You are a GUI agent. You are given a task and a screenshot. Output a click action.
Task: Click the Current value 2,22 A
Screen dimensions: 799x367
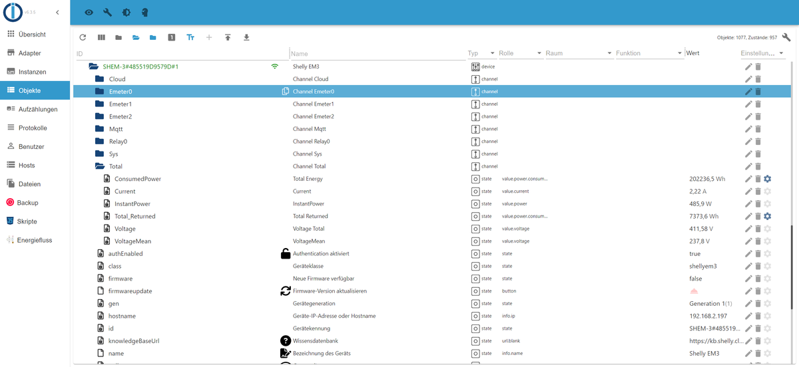[x=698, y=191]
